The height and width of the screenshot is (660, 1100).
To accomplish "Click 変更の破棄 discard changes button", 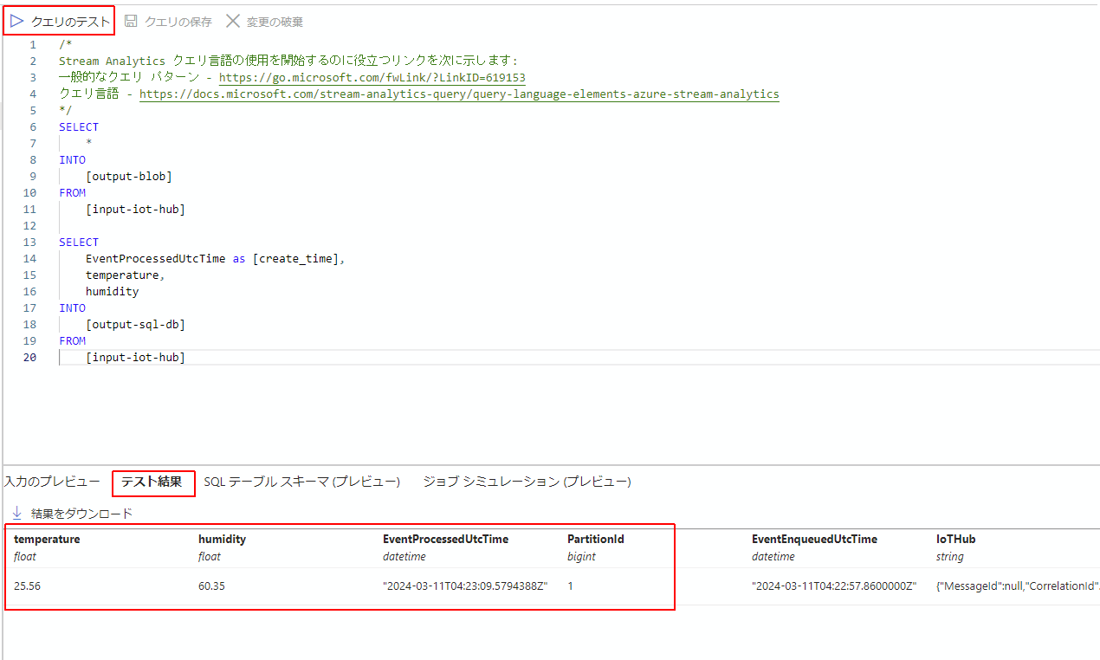I will tap(265, 22).
